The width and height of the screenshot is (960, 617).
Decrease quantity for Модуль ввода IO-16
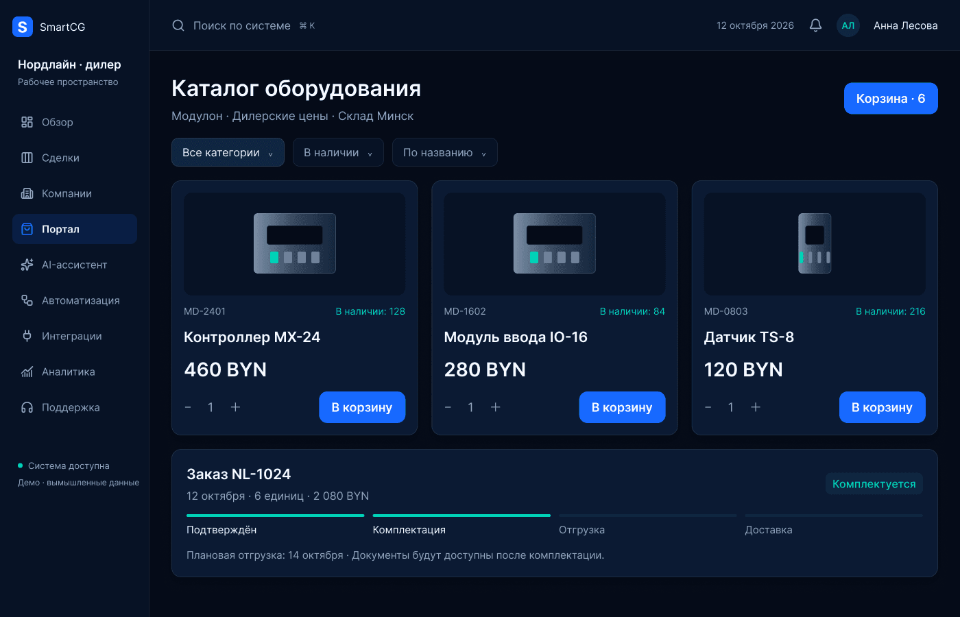[x=448, y=407]
